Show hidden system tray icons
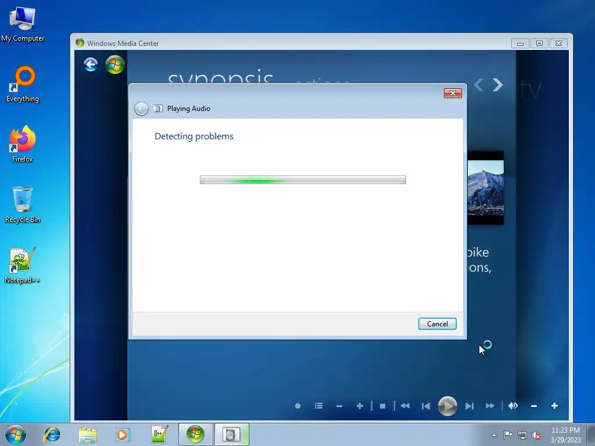Viewport: 595px width, 446px height. 494,435
